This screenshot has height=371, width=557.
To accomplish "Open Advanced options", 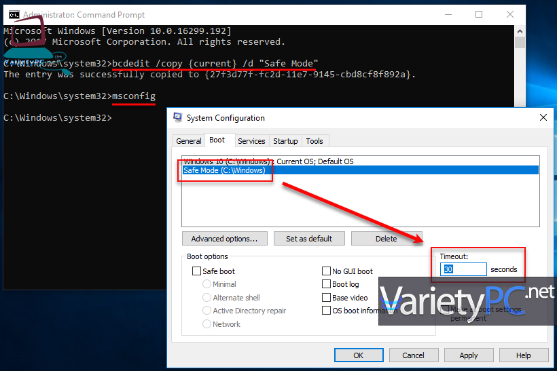I will click(x=225, y=239).
